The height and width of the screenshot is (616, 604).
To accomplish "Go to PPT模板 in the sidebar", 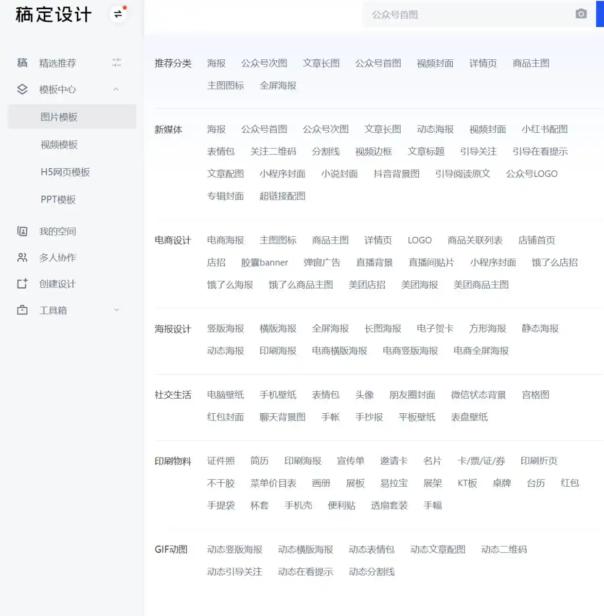I will (x=58, y=200).
